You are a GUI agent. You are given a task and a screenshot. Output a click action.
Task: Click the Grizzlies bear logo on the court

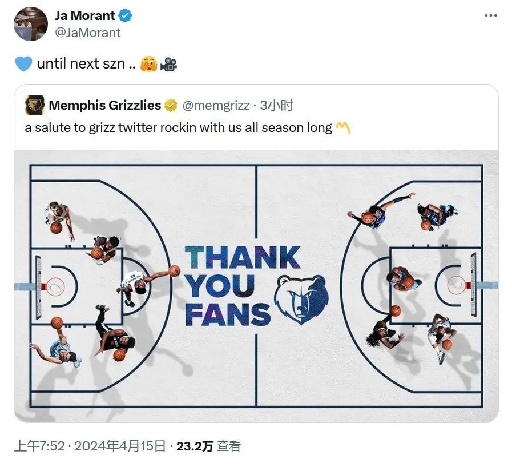pyautogui.click(x=301, y=298)
